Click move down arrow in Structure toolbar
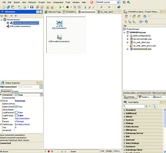The height and width of the screenshot is (153, 166). (x=16, y=16)
